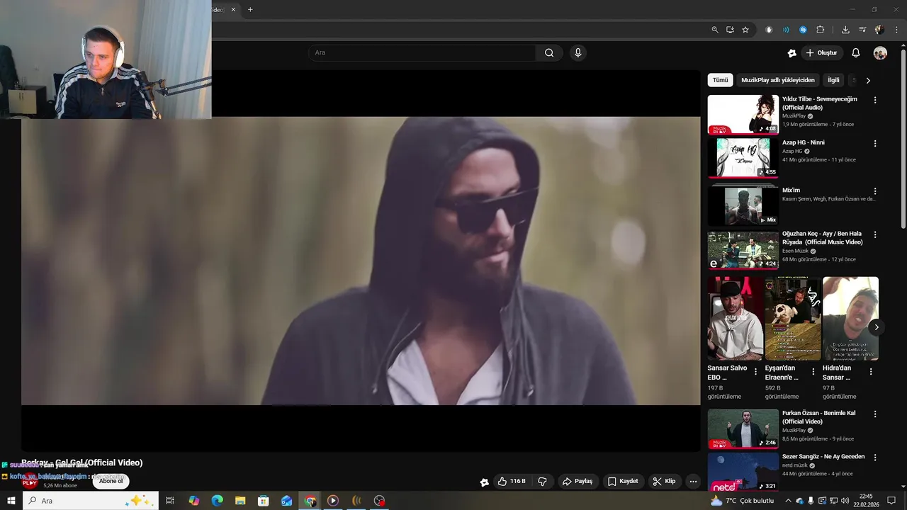
Task: Open Chrome downloads icon
Action: [x=845, y=30]
